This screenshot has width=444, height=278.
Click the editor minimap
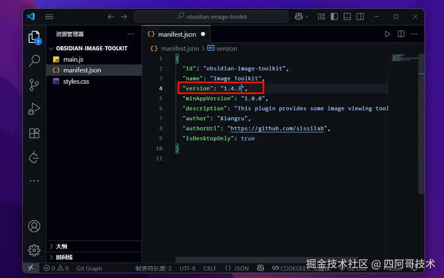point(405,58)
